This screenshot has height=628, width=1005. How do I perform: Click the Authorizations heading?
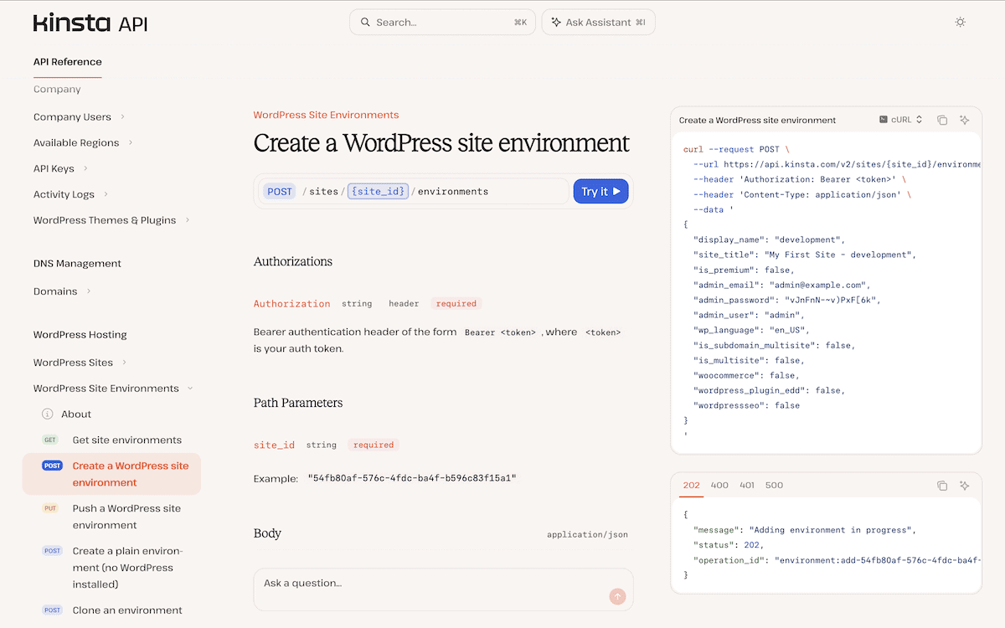[x=293, y=261]
